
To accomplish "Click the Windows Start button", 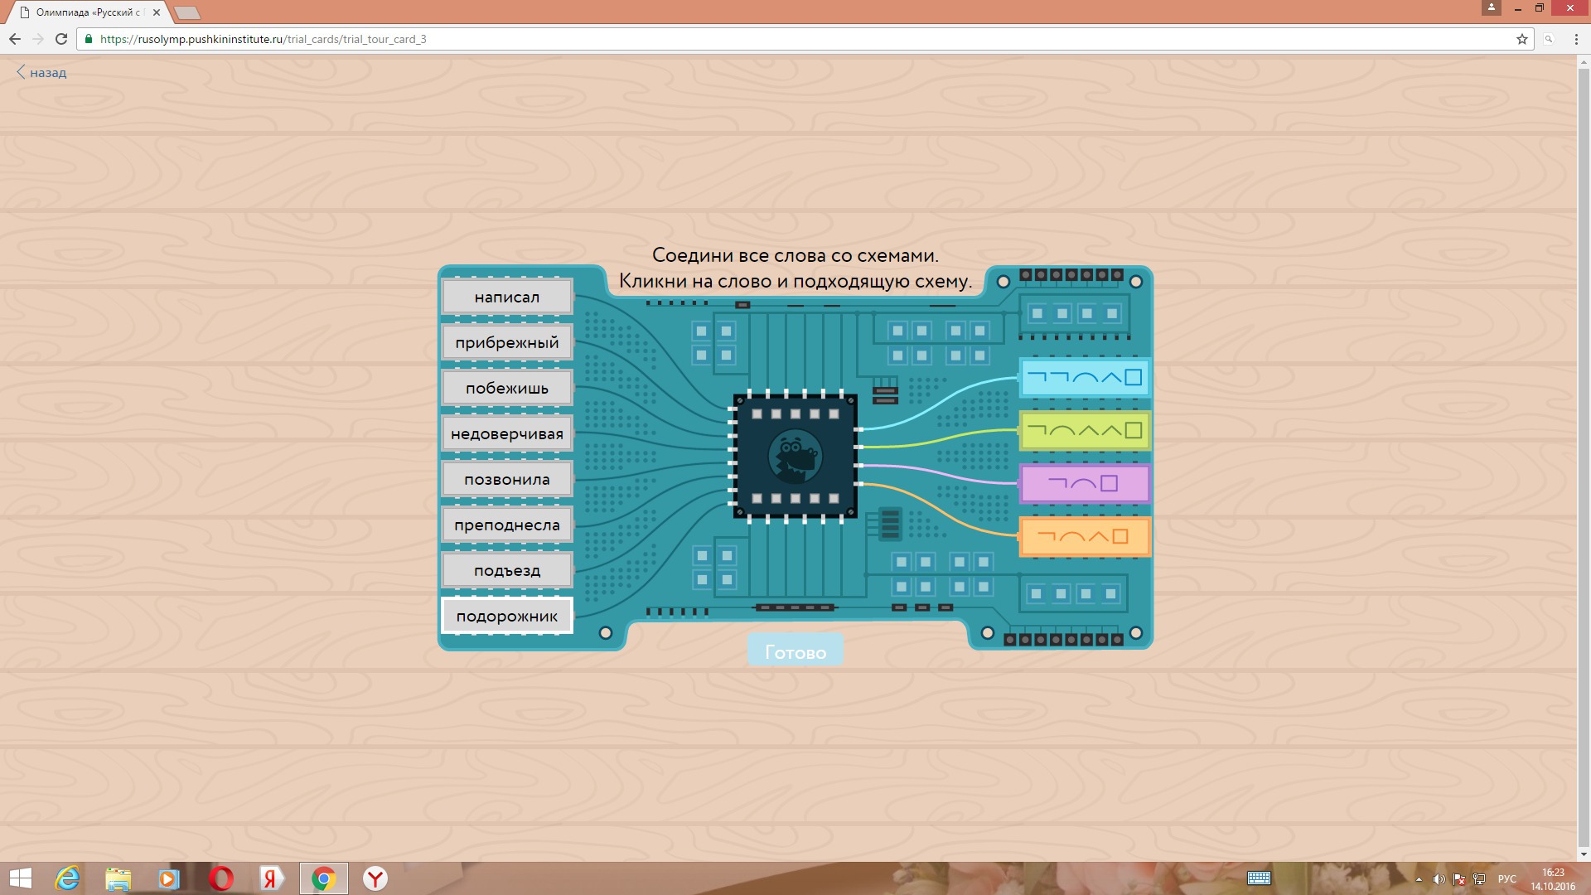I will point(20,878).
